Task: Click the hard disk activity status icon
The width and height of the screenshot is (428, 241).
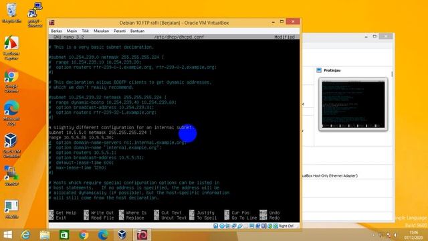Action: click(x=215, y=226)
